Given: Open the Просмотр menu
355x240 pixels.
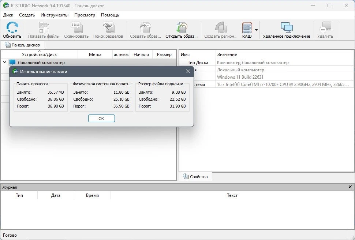Looking at the screenshot, I should click(85, 15).
